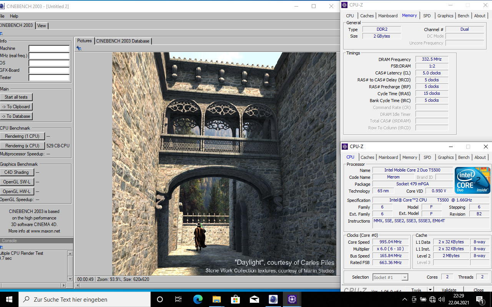Click the Tester input field
Screen dimensions: 492x307
(x=49, y=78)
